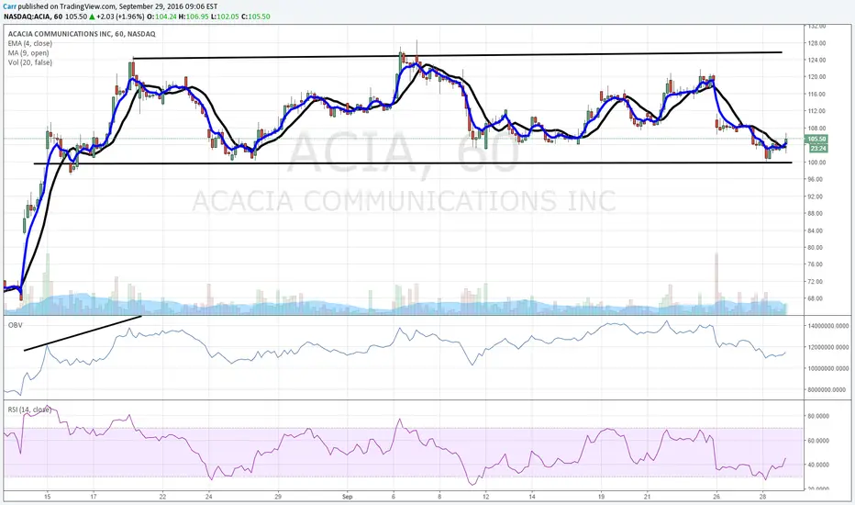Click the close value 'C:105.50' in header
The width and height of the screenshot is (855, 505).
(256, 17)
